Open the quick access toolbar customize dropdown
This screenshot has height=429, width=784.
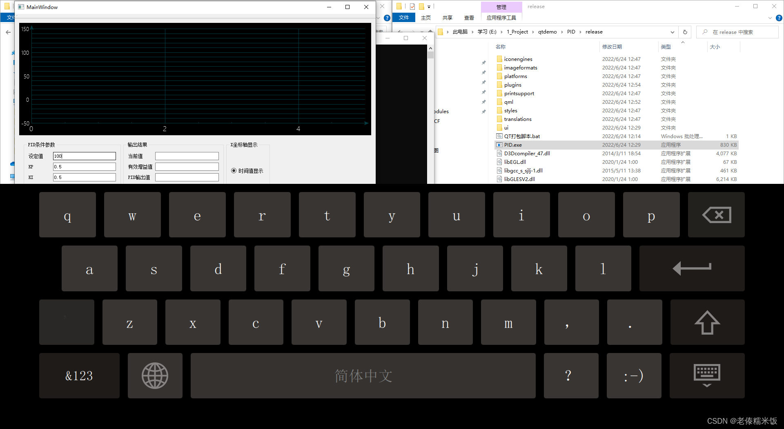[430, 6]
